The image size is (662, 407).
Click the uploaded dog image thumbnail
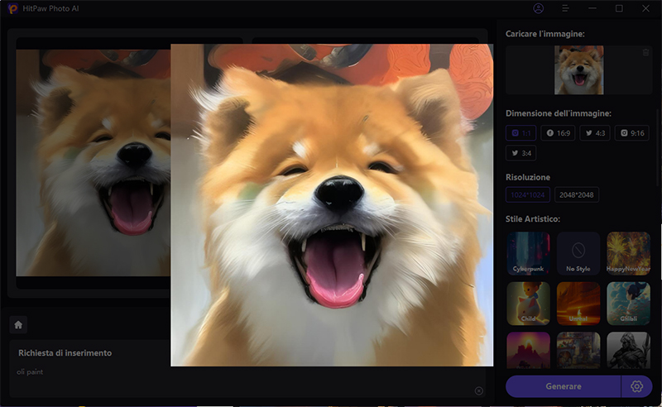[578, 70]
